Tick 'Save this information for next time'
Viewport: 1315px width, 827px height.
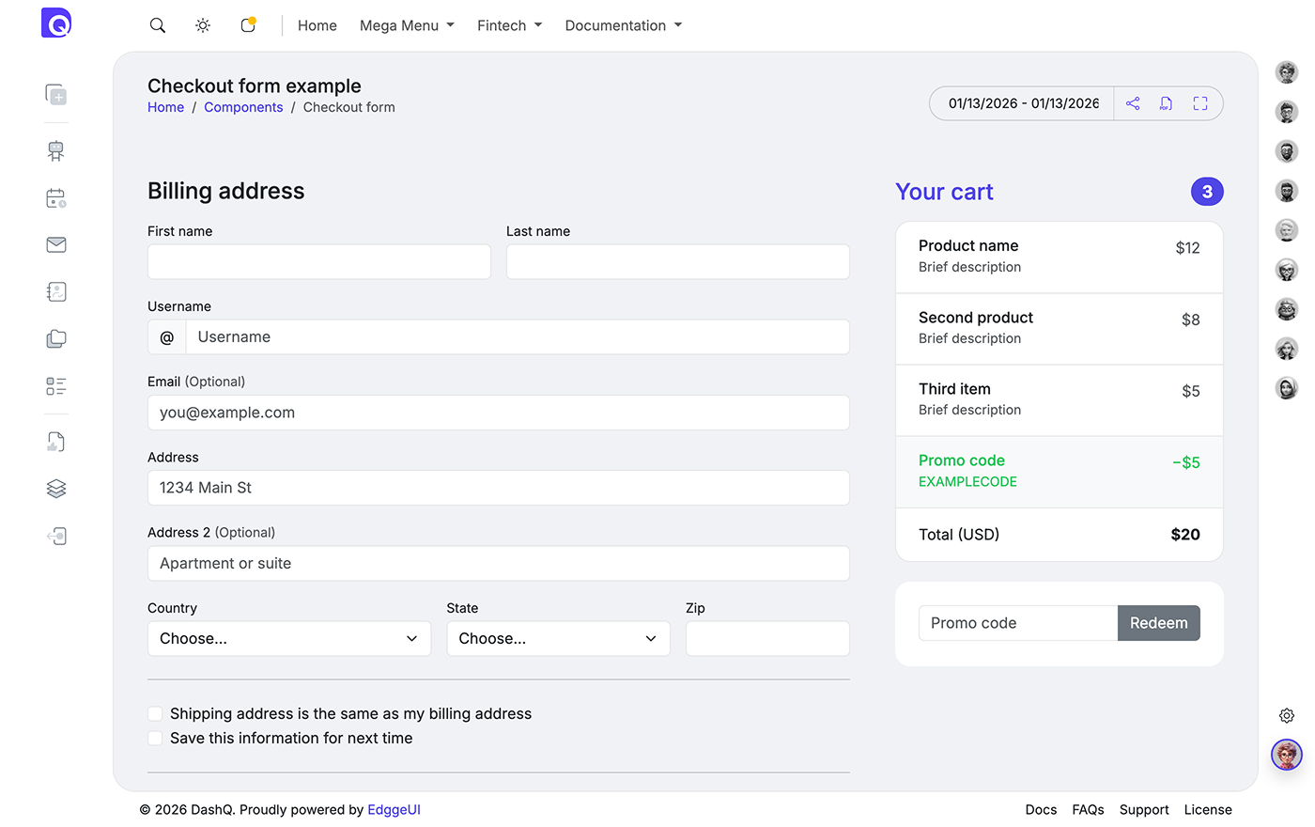click(156, 739)
